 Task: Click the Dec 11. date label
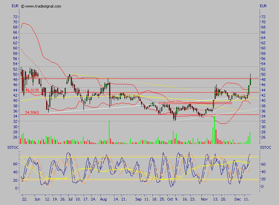click(242, 199)
